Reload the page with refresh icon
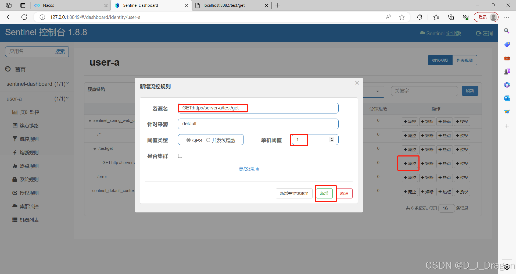 pos(24,17)
